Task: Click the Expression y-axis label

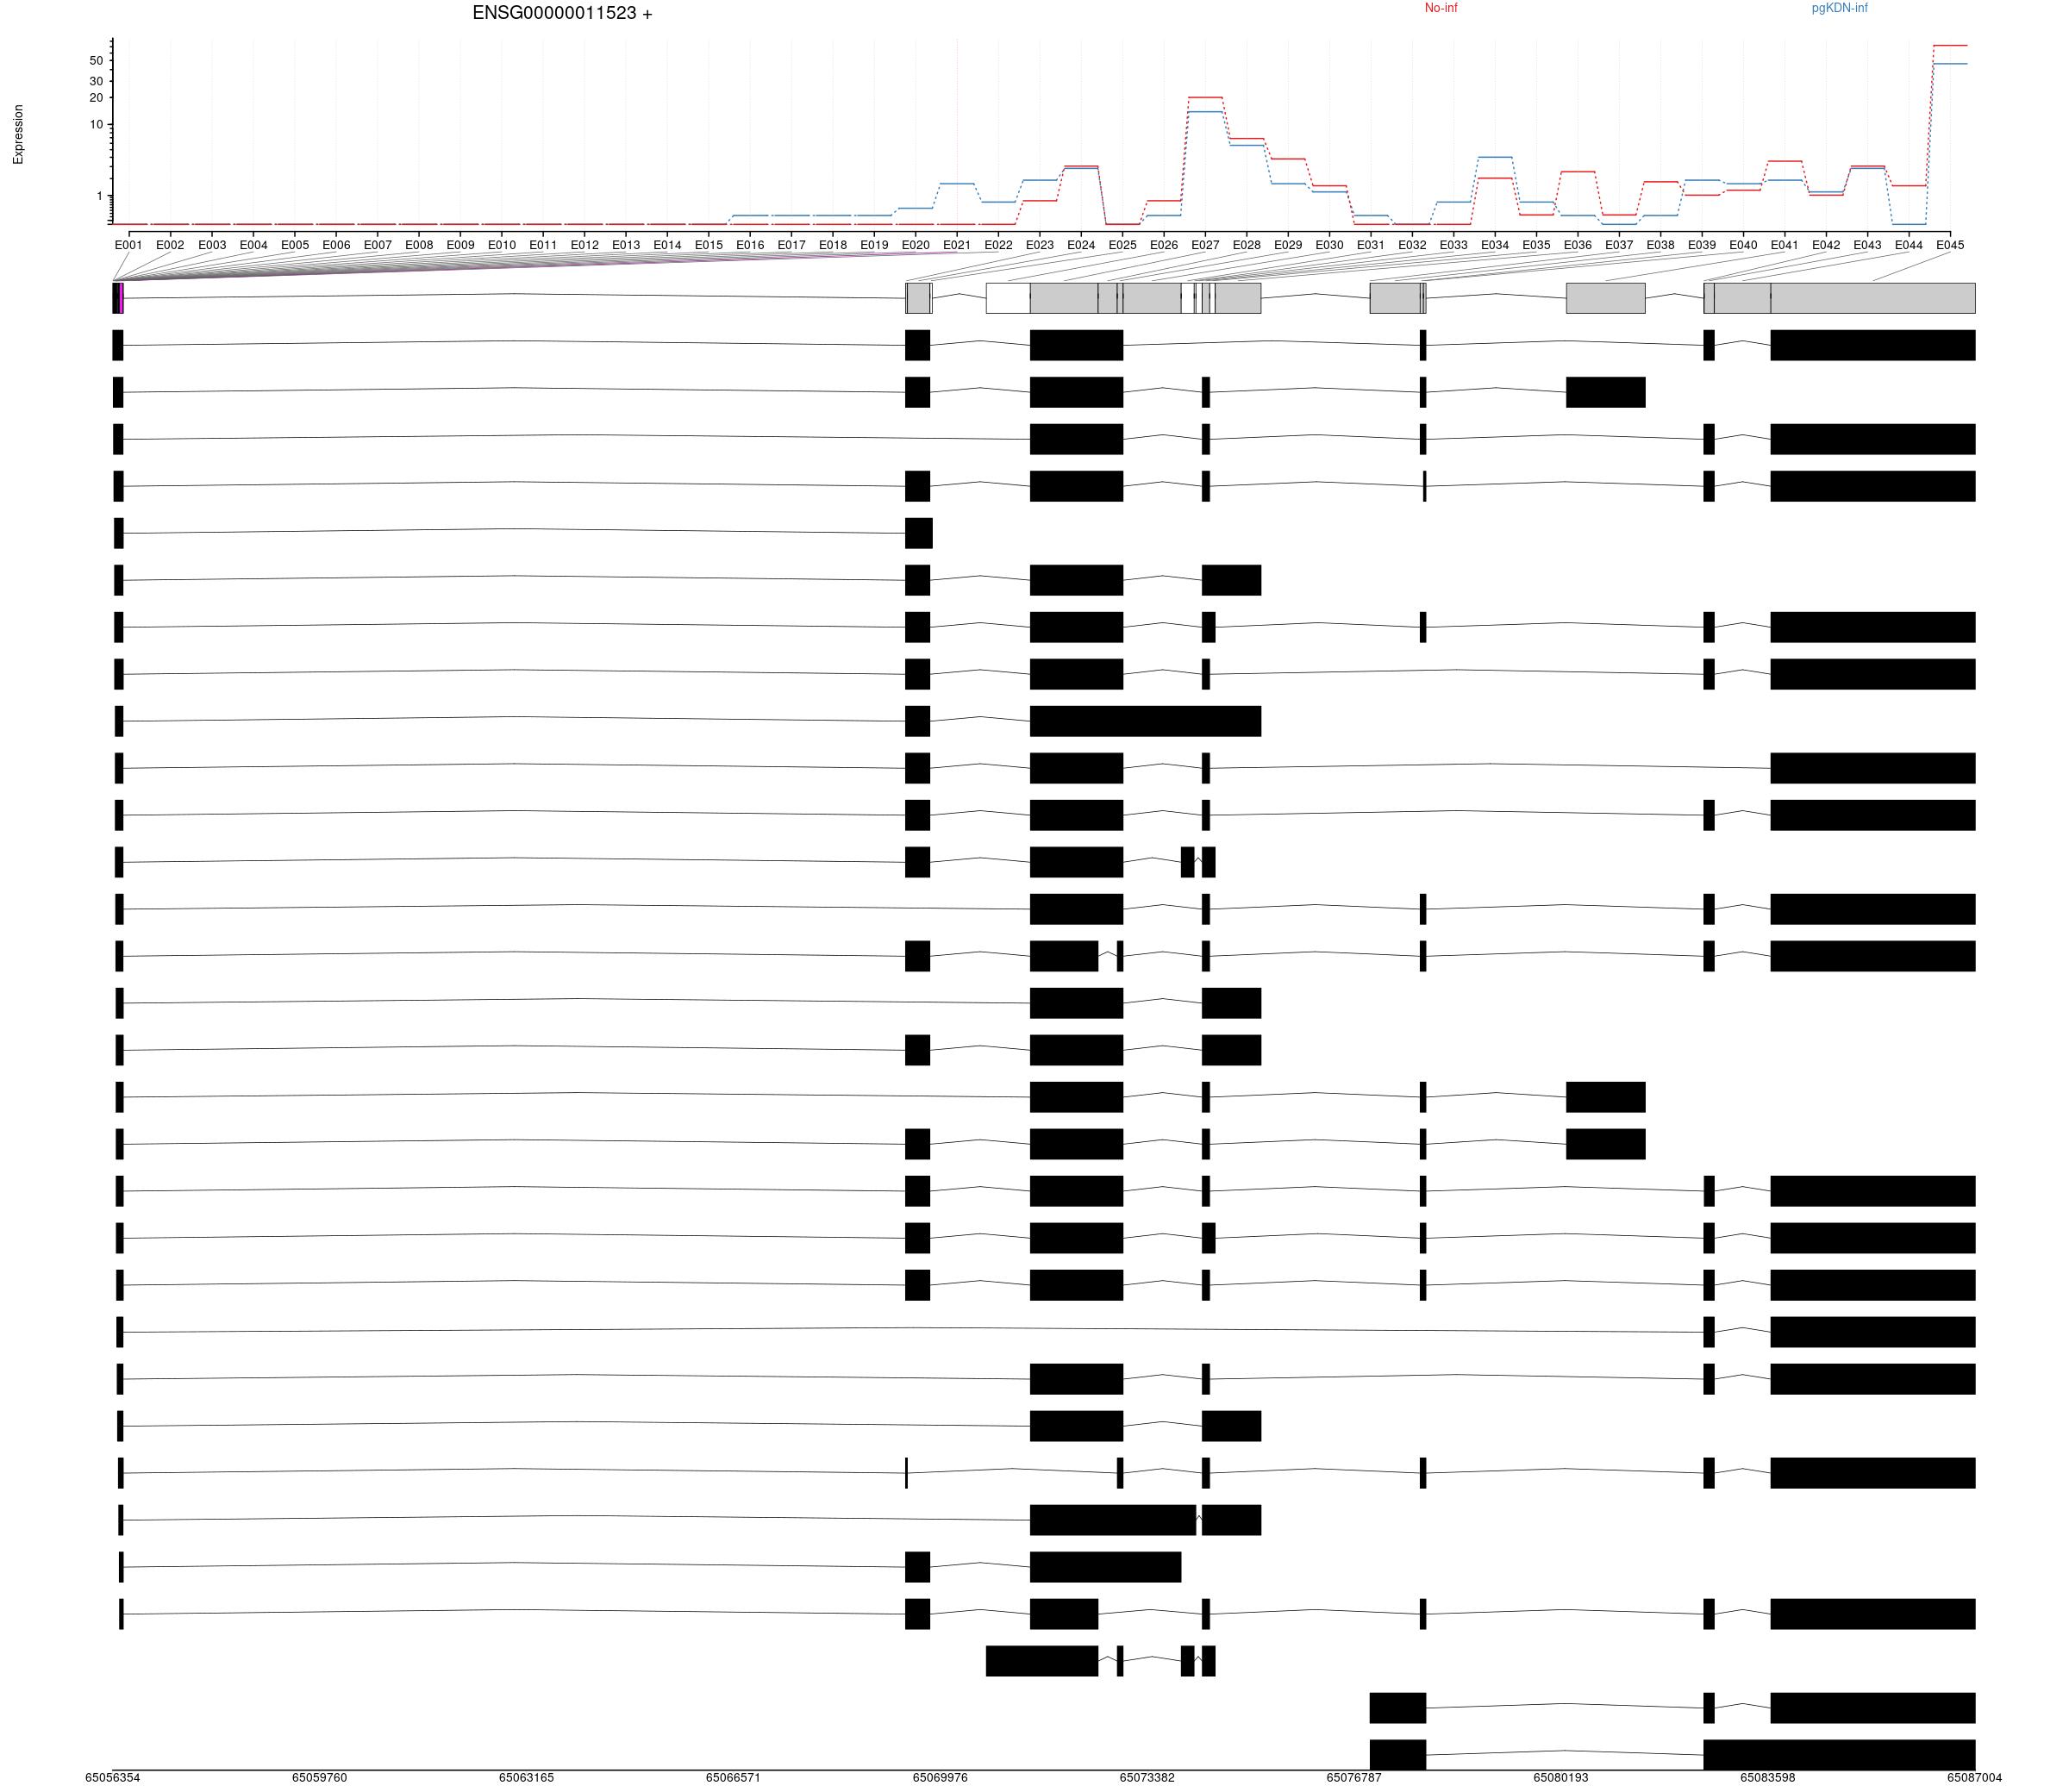Action: coord(18,134)
